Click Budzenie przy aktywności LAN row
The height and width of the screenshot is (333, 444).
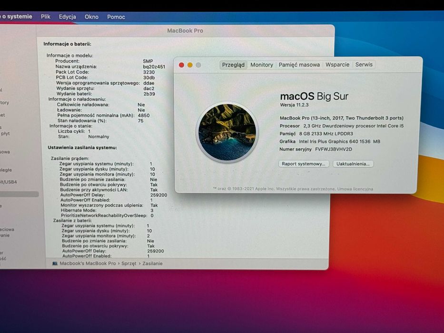tap(109, 190)
